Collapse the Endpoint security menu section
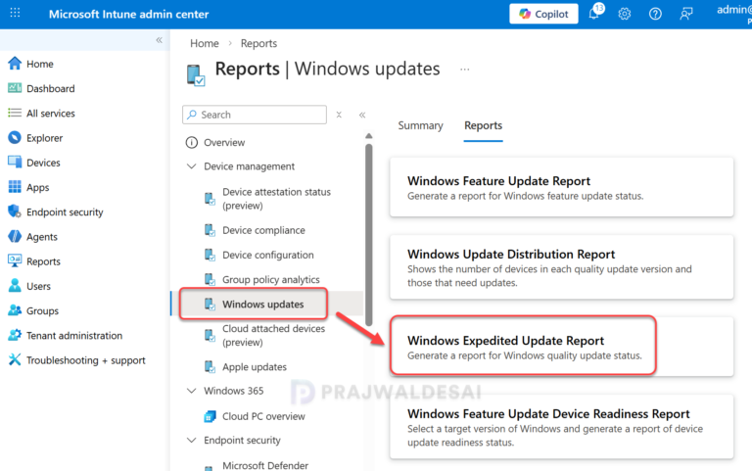Image resolution: width=752 pixels, height=471 pixels. [x=191, y=440]
